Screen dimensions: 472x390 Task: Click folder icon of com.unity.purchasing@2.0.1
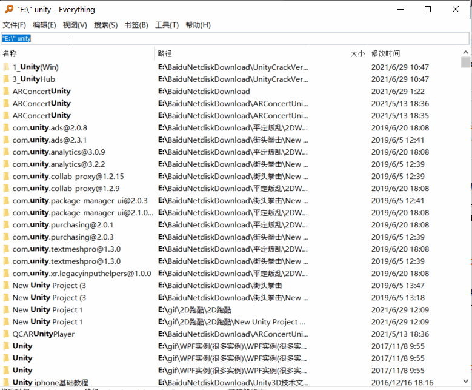6,225
